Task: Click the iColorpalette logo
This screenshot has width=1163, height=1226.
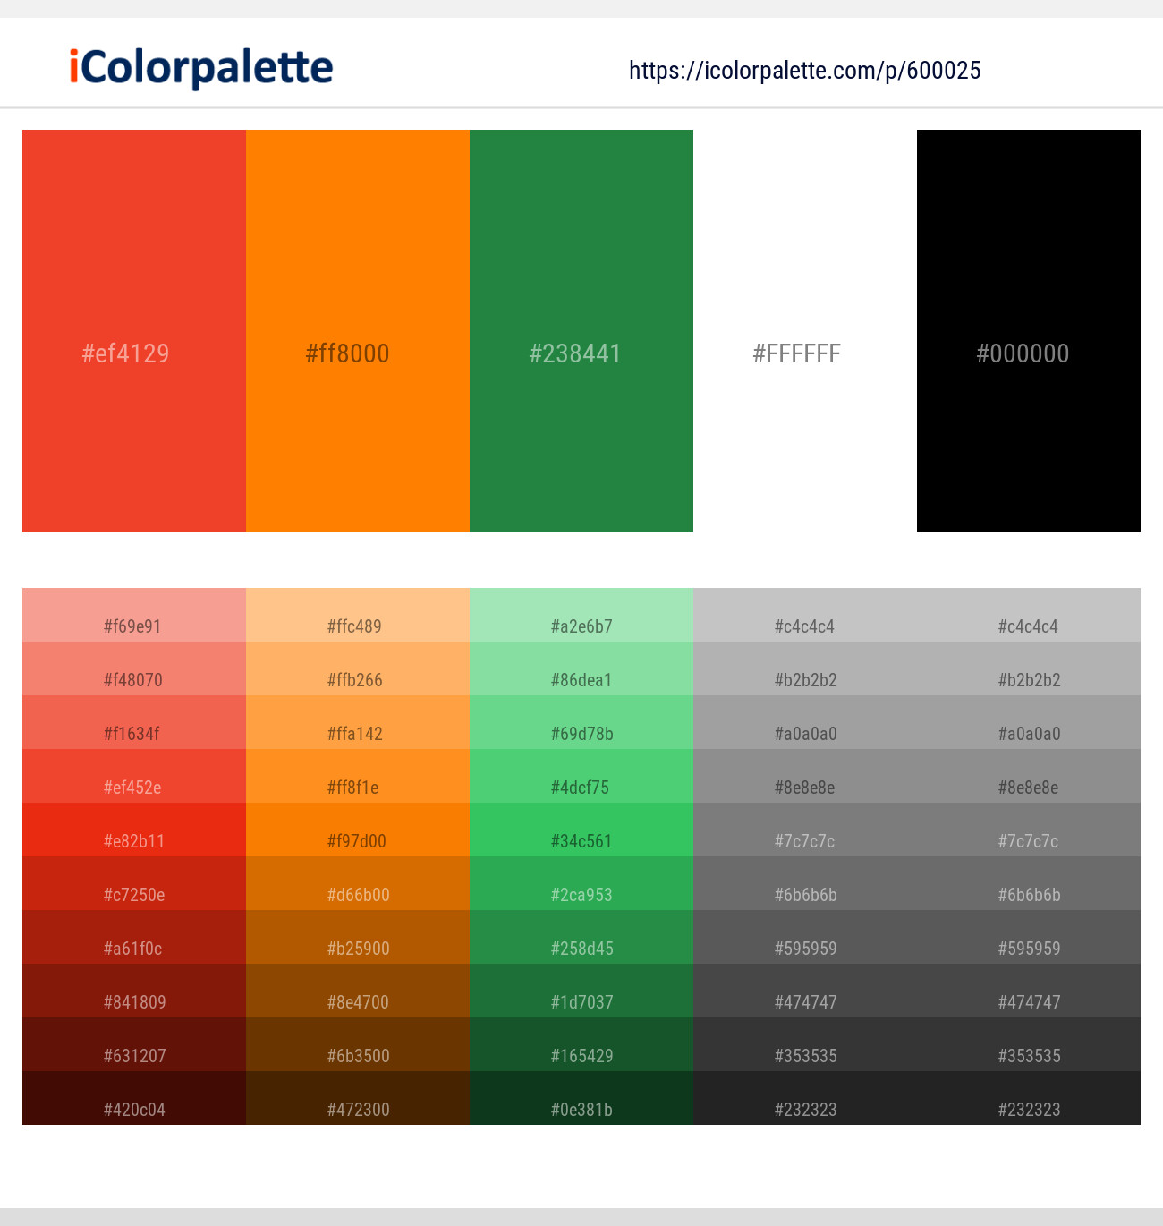Action: (x=201, y=68)
